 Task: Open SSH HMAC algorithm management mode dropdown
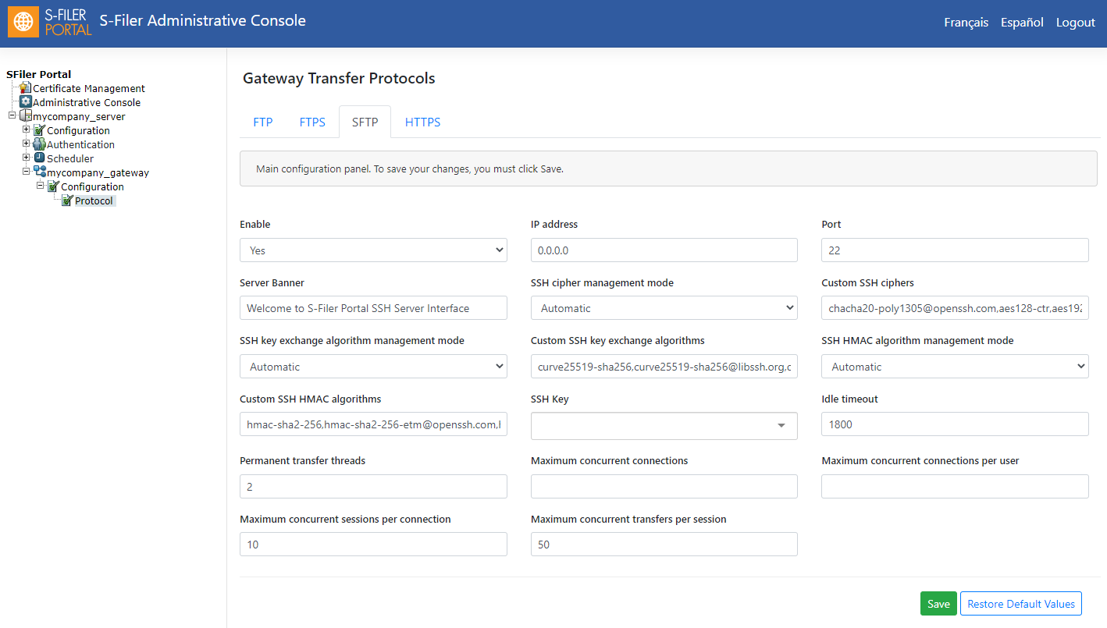click(955, 367)
